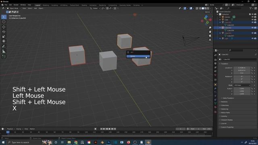Open the timeline Playback menu
This screenshot has width=258, height=145.
click(x=11, y=129)
